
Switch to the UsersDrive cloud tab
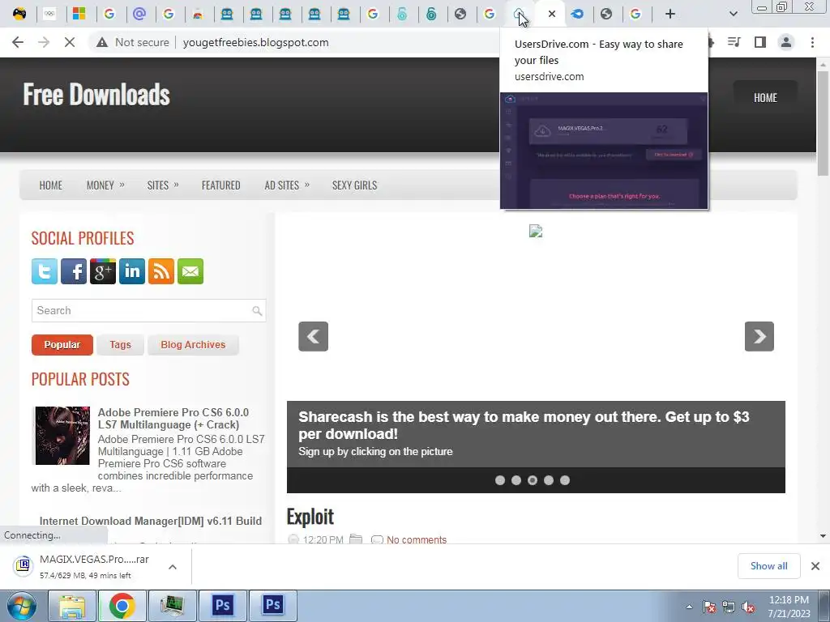(520, 14)
